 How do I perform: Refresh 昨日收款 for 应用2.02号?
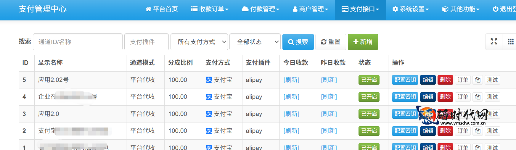[x=329, y=80]
